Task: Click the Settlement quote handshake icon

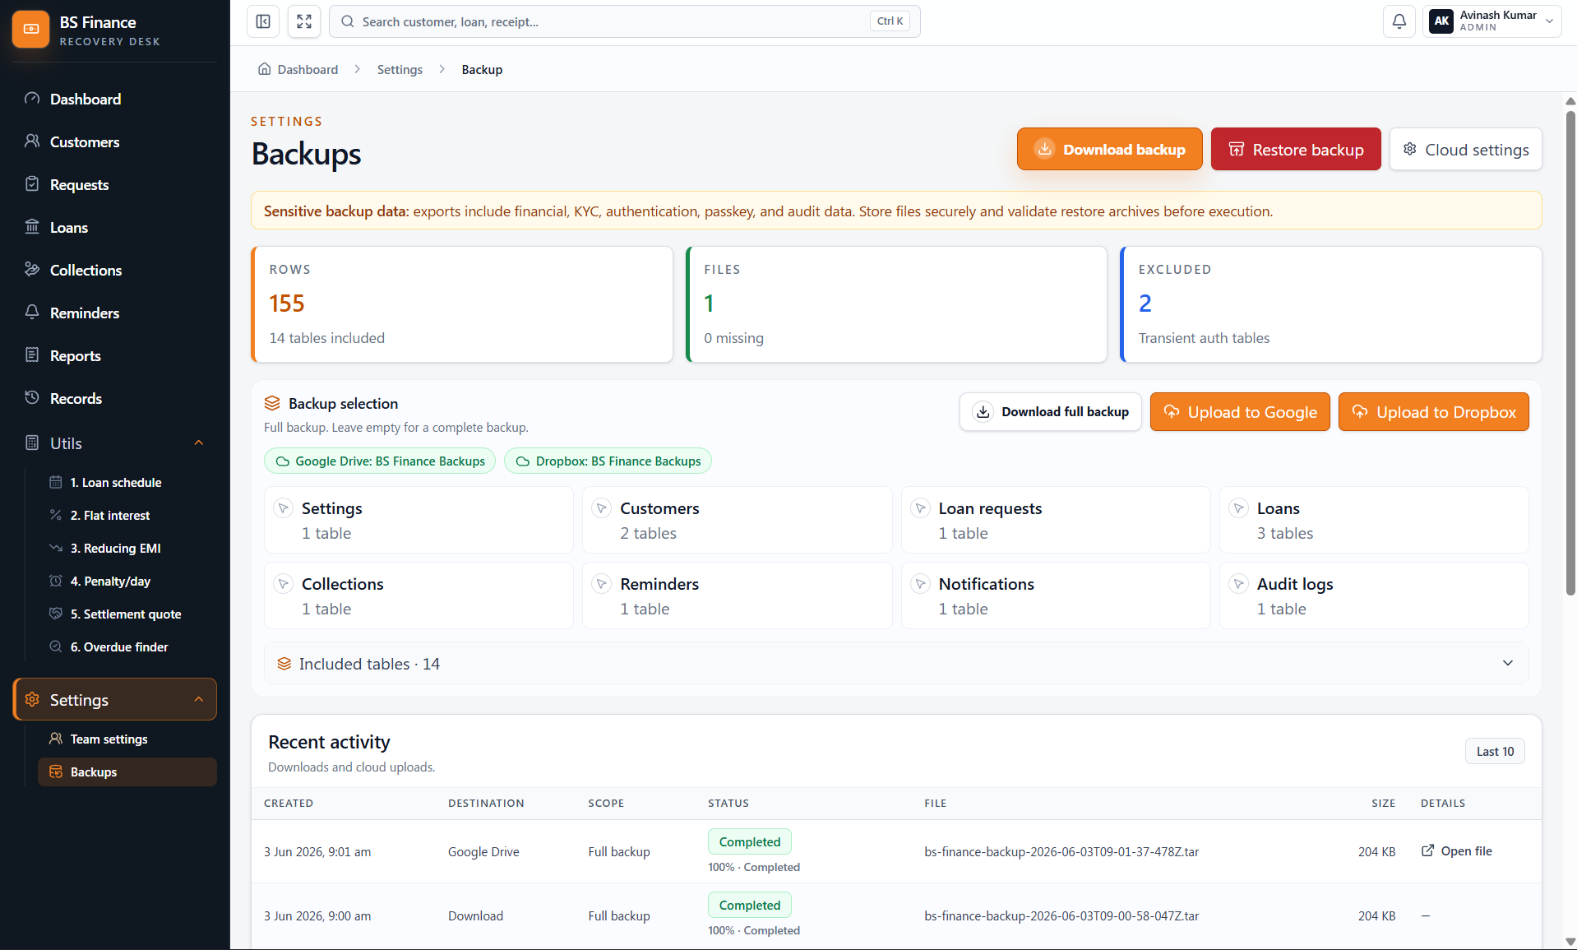Action: (x=56, y=614)
